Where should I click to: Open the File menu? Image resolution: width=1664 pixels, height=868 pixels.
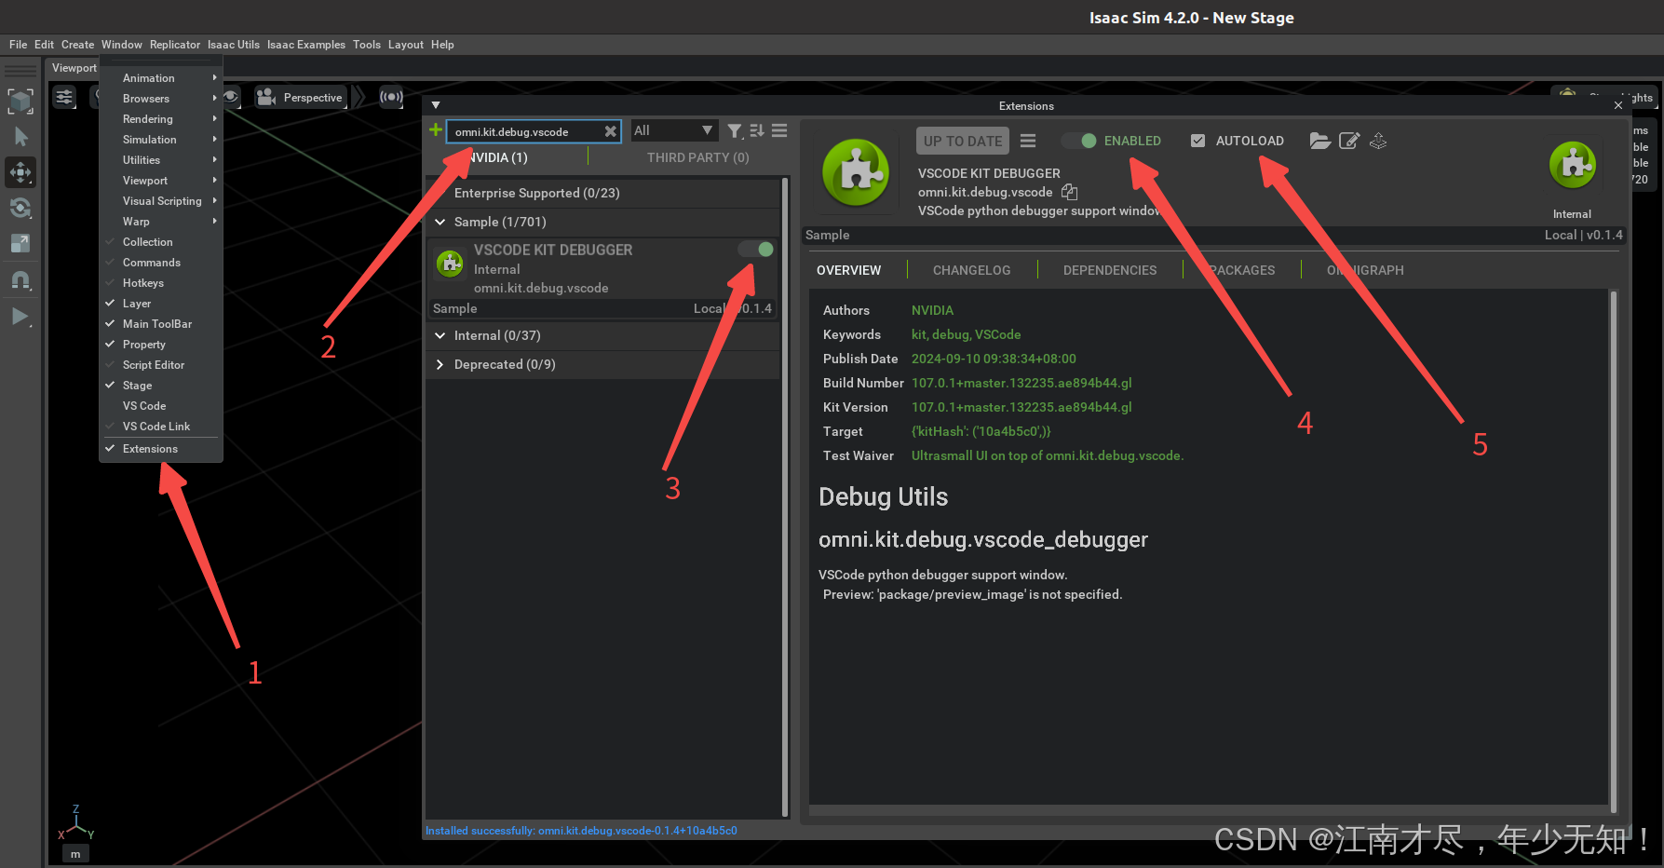(19, 45)
